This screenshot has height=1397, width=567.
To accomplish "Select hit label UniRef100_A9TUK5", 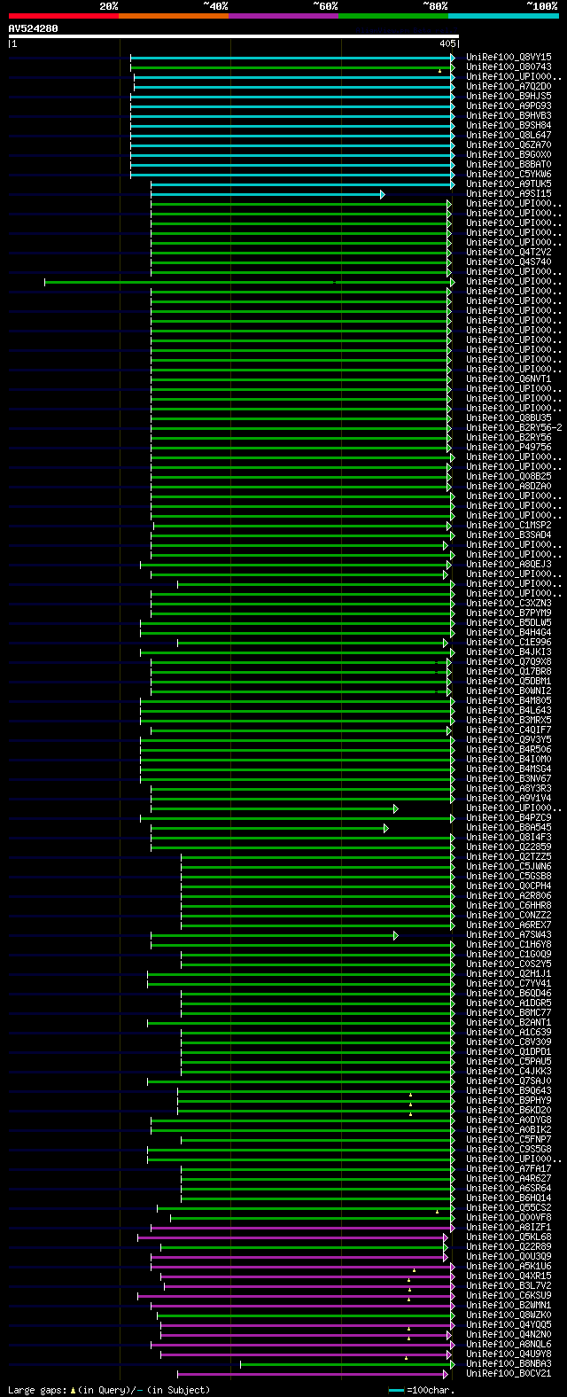I will coord(509,183).
